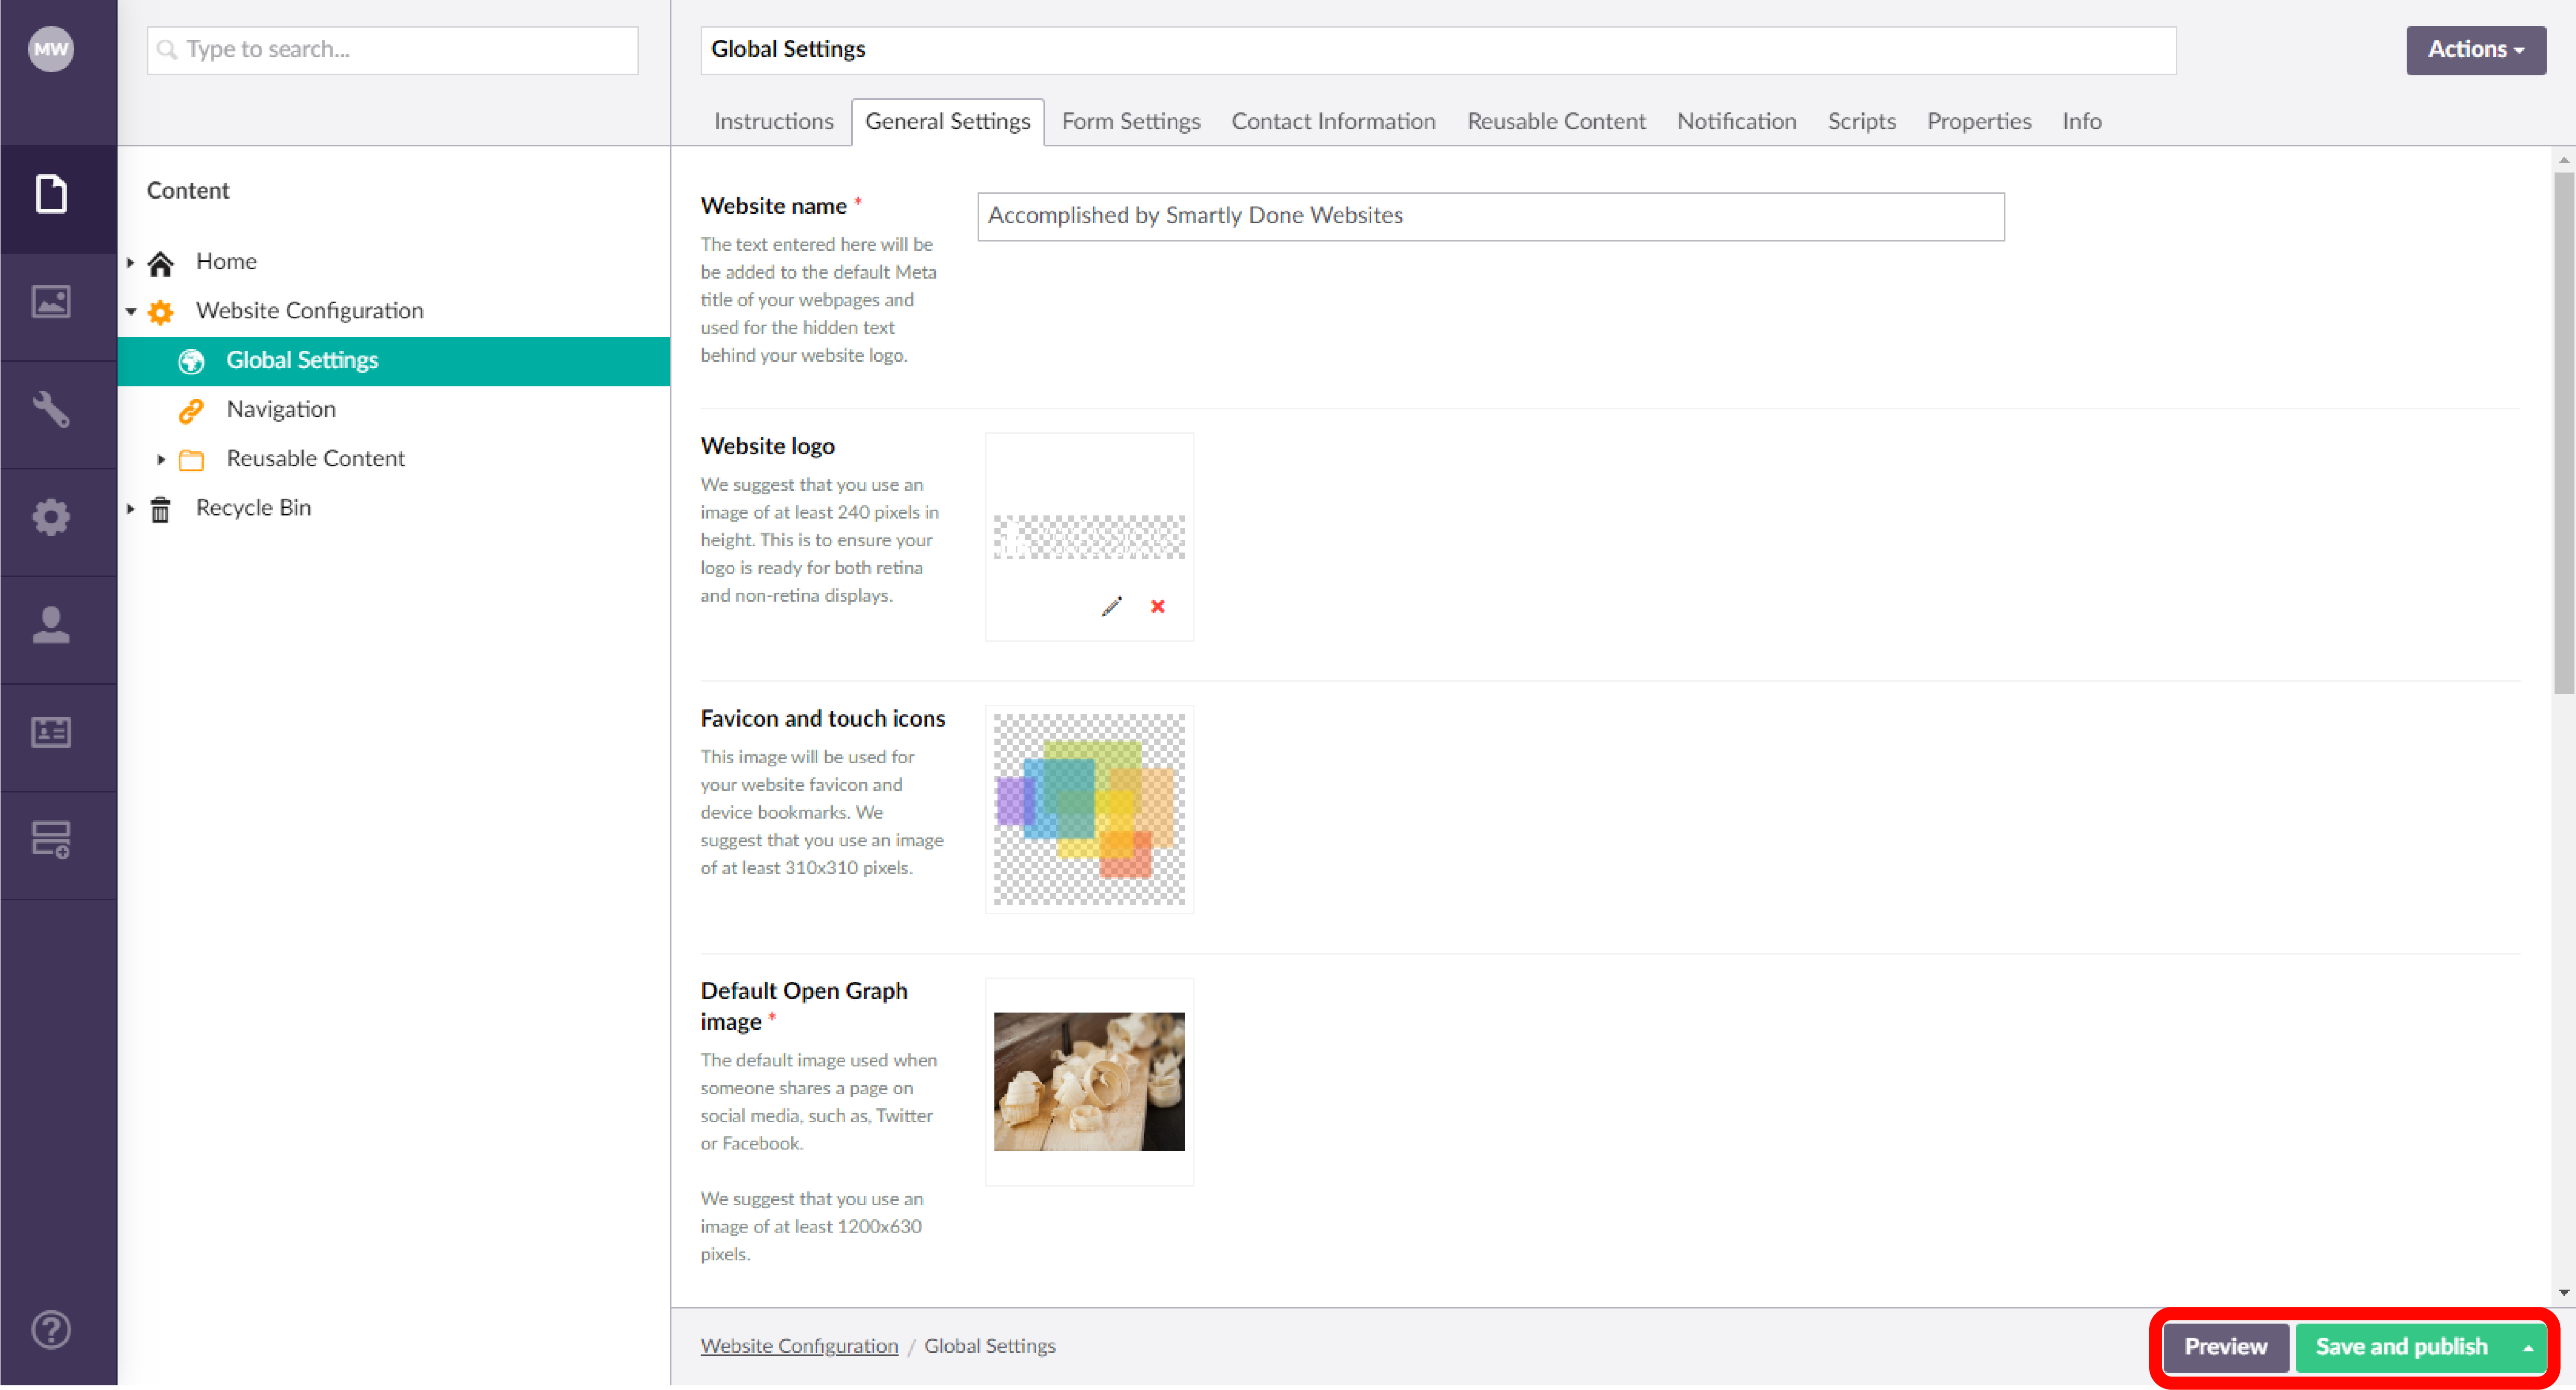Select Navigation in the content tree
Image resolution: width=2576 pixels, height=1390 pixels.
point(281,409)
